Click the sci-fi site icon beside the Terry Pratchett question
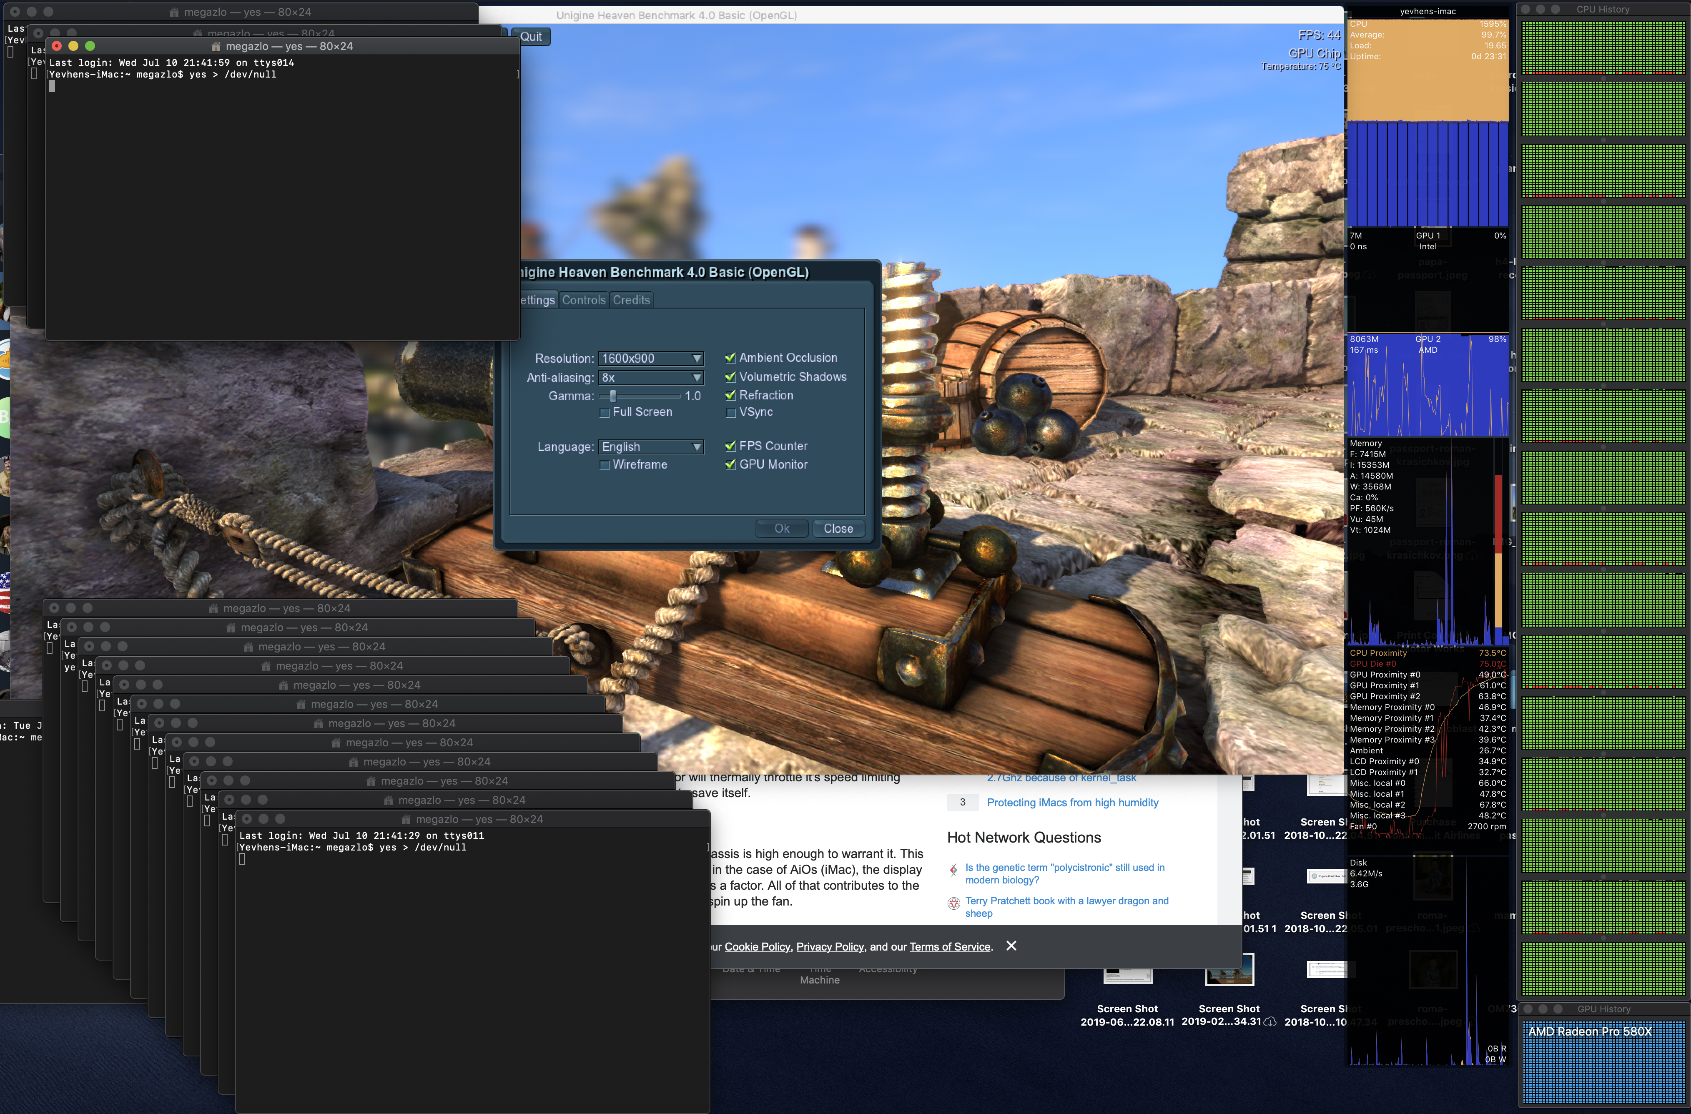 tap(953, 904)
